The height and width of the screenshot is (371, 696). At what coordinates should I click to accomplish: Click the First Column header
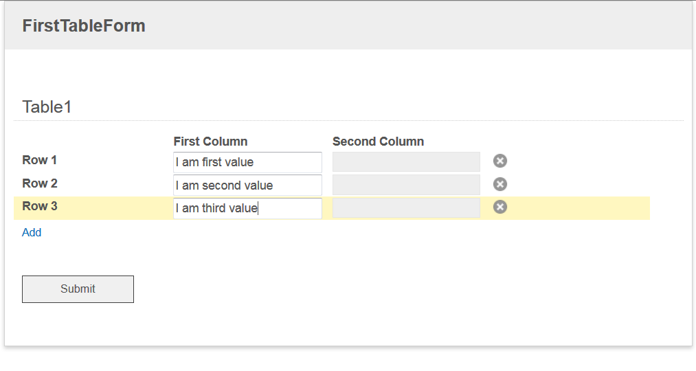(x=210, y=142)
